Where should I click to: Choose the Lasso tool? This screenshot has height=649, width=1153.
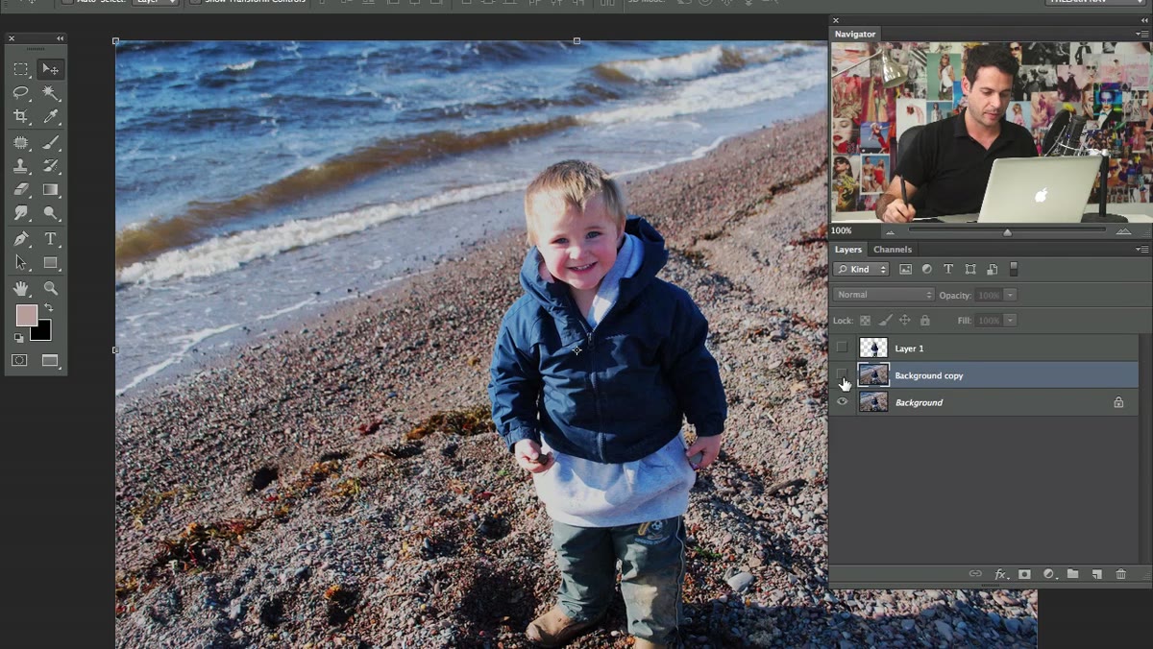(x=20, y=93)
